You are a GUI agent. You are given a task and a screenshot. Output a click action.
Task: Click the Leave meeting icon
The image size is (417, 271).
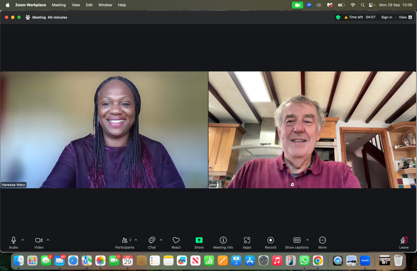(404, 240)
